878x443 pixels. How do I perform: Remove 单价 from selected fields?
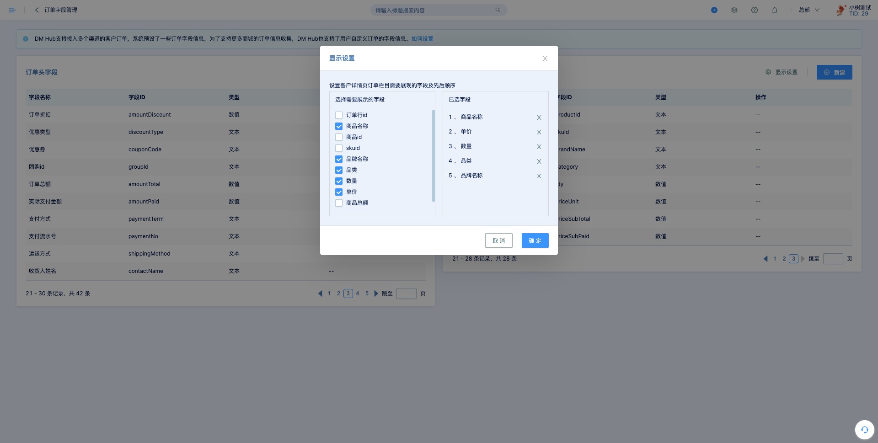(x=539, y=132)
